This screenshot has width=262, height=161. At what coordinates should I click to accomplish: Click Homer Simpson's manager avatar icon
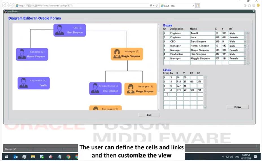22,54
